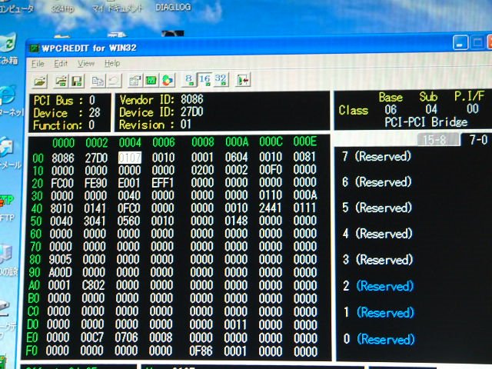Toggle bit 3 (Reserved)
492x369 pixels.
[x=377, y=260]
